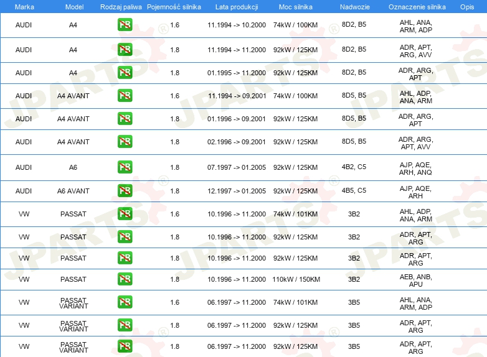The height and width of the screenshot is (357, 487).
Task: Click the fuel icon in the AUDI A6 4B2 row
Action: 125,167
